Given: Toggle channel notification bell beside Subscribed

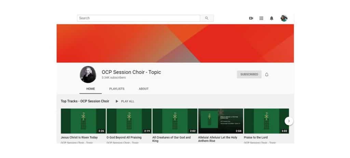Looking at the screenshot, I should [x=267, y=74].
